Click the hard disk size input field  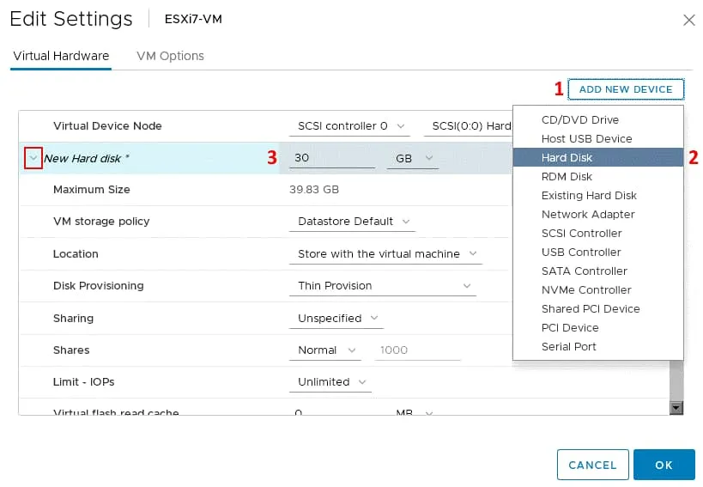[331, 158]
